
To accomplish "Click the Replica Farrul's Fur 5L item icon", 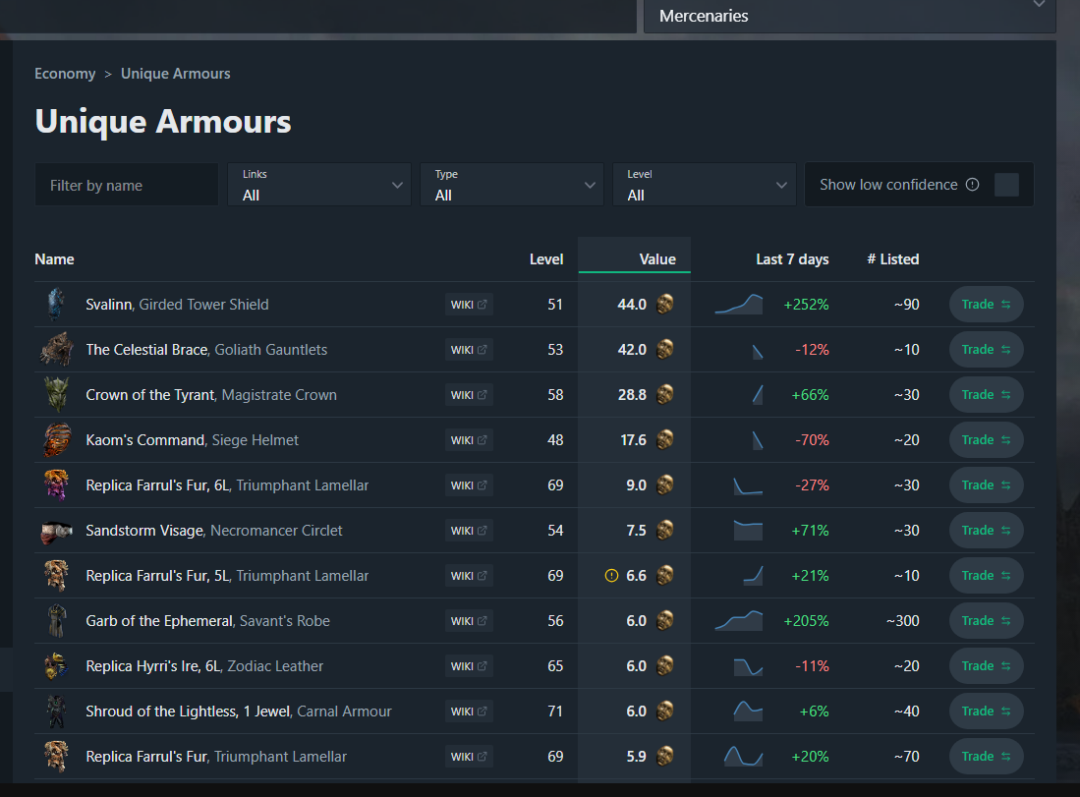I will click(56, 576).
